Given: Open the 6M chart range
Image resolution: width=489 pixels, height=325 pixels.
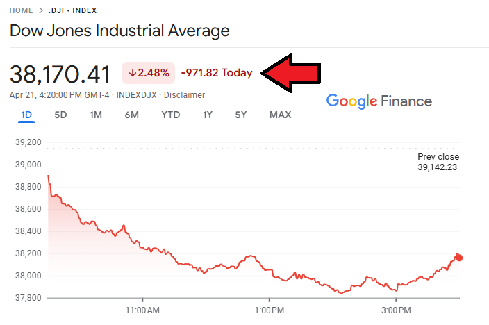Looking at the screenshot, I should point(131,115).
